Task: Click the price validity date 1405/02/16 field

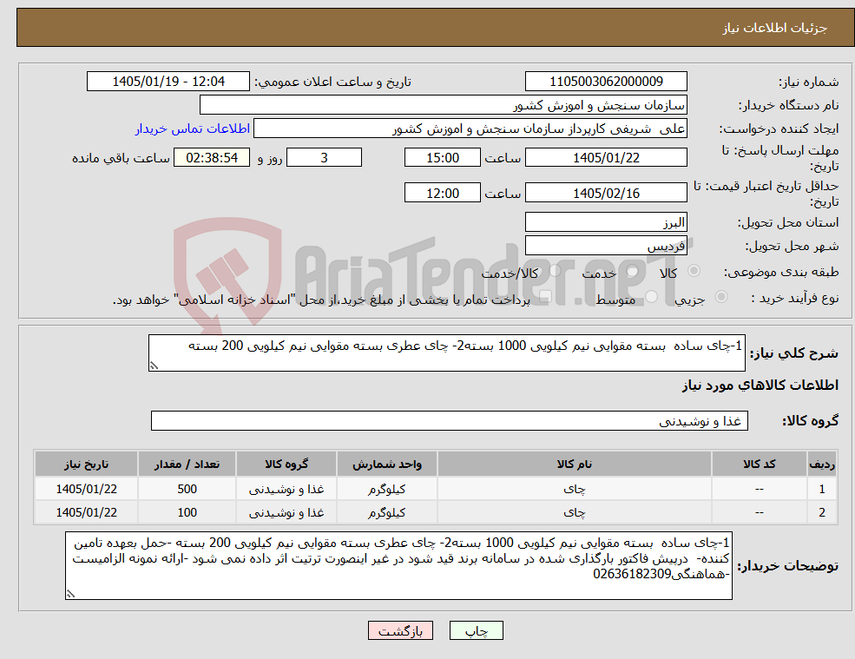Action: tap(606, 193)
